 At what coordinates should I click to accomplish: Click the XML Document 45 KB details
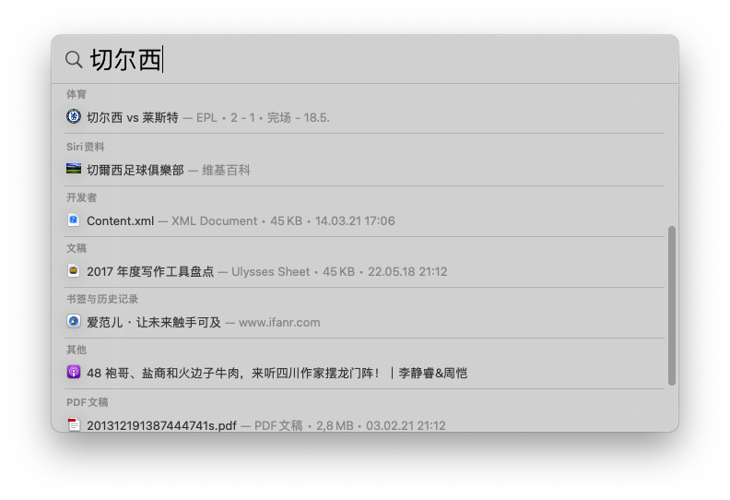pyautogui.click(x=283, y=220)
